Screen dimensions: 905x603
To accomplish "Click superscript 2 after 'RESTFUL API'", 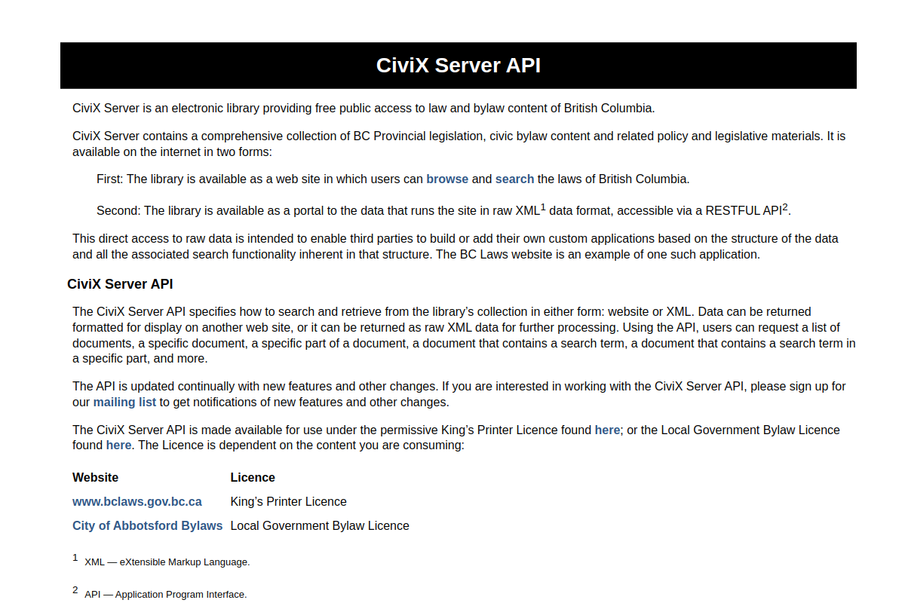I will [785, 207].
